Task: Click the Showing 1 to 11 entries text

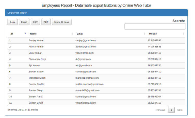Action: [23, 110]
